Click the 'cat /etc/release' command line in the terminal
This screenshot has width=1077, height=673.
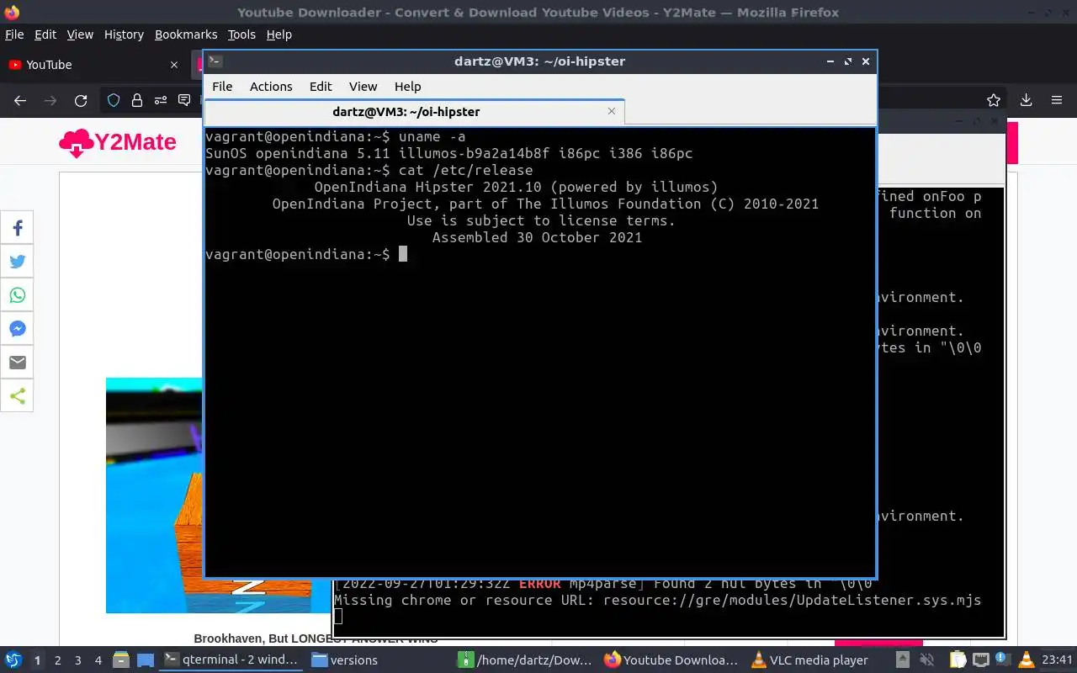[369, 170]
